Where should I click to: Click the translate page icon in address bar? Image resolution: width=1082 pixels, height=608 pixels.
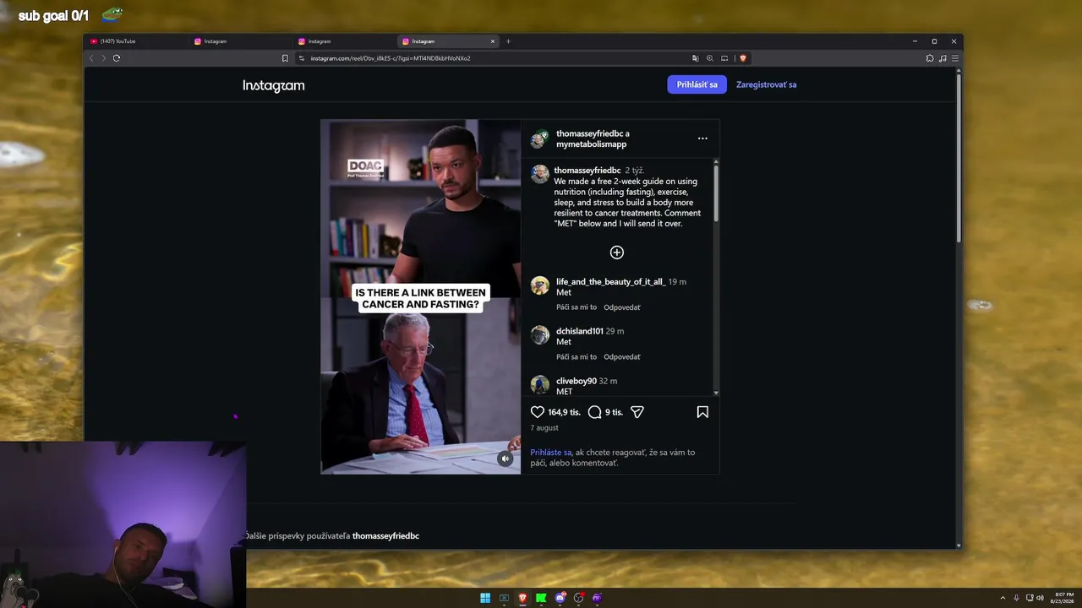tap(696, 58)
